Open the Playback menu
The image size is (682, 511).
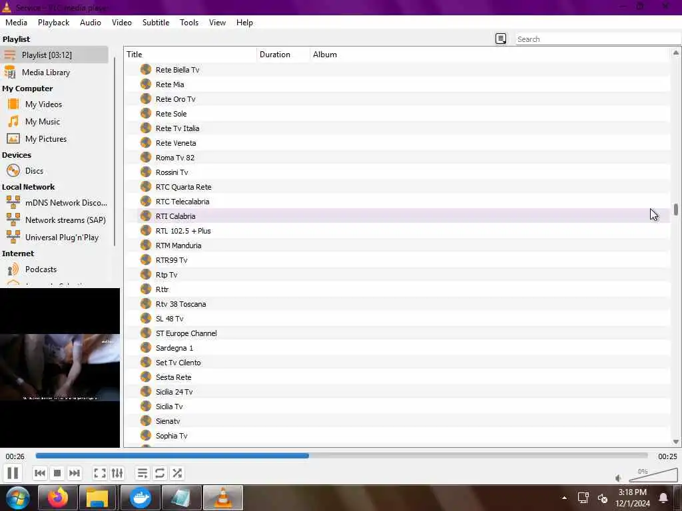[x=53, y=23]
